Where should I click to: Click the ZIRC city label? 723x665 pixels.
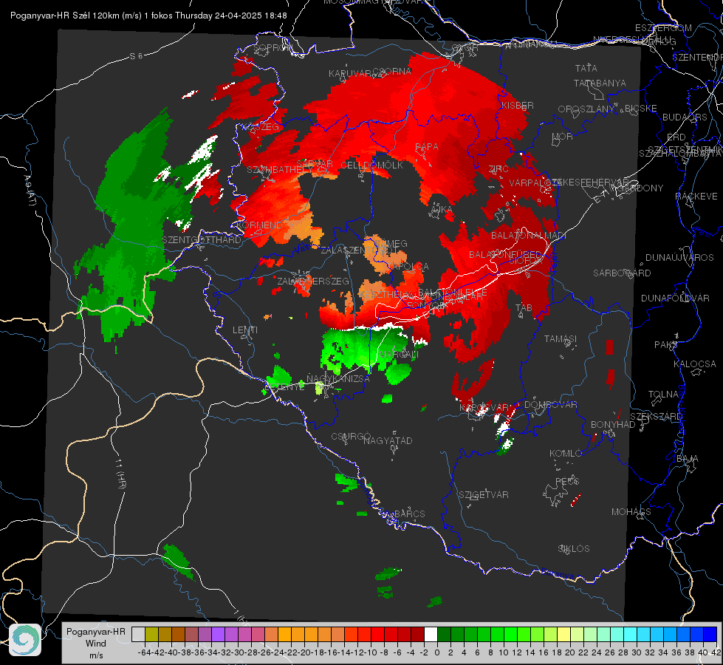click(498, 169)
